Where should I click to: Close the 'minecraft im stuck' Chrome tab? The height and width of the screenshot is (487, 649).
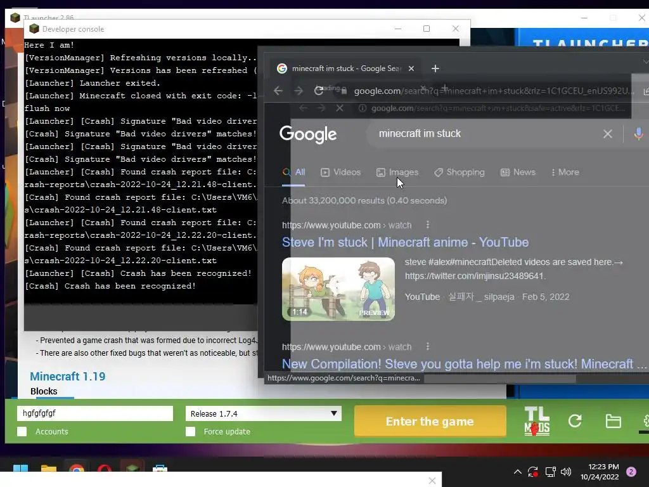pyautogui.click(x=411, y=68)
